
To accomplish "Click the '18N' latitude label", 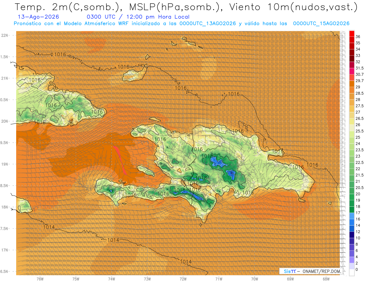I will (x=5, y=207).
